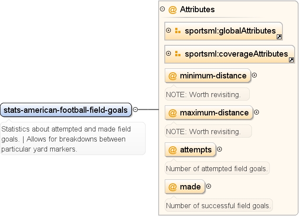Expand sportsml:coverageAttributes group
Screen dimensions: 306x216
168,54
